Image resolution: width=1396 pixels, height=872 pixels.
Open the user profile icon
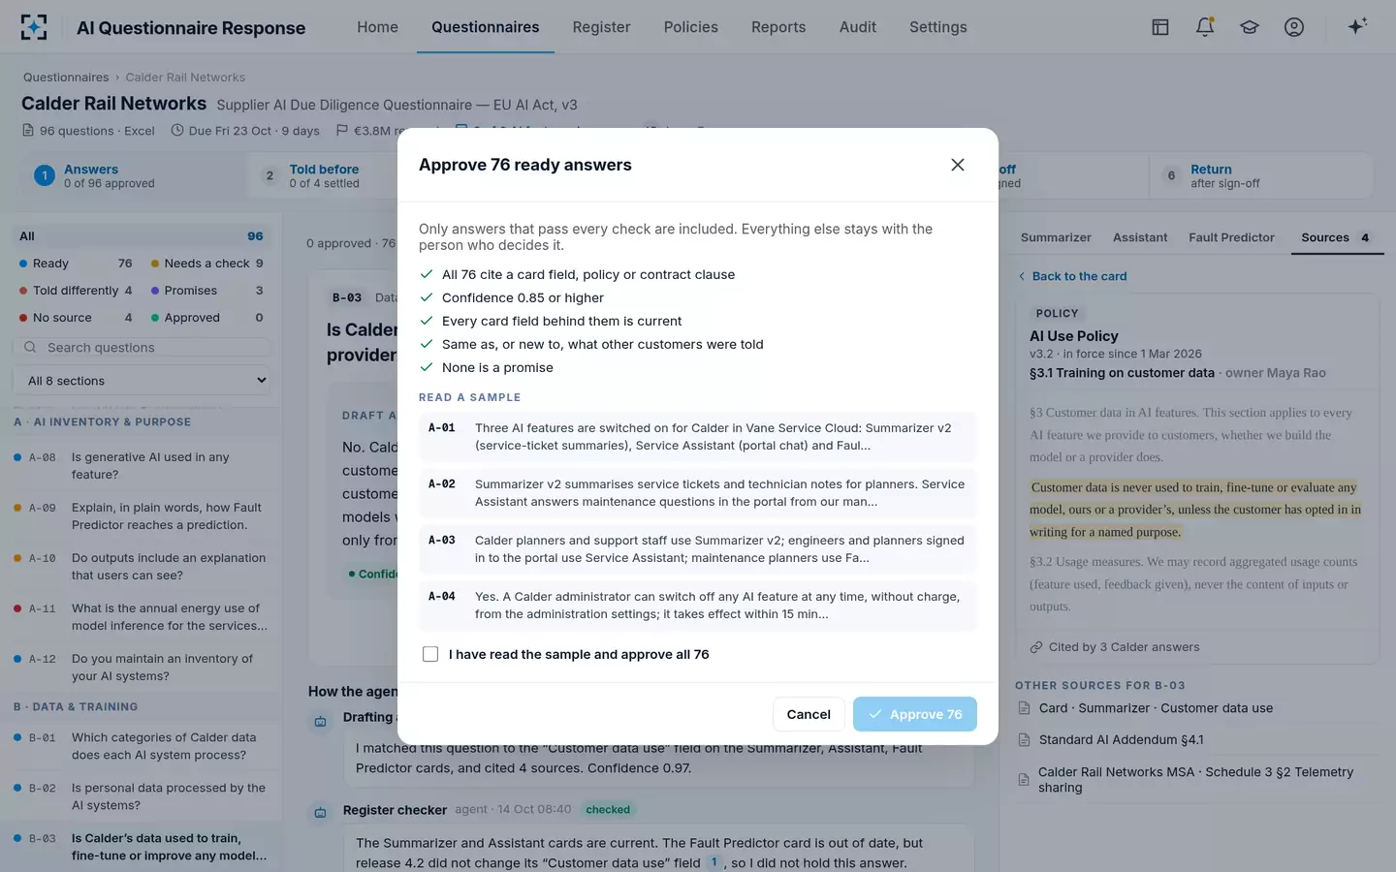pyautogui.click(x=1294, y=27)
